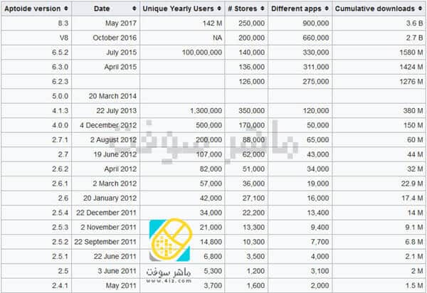Click the 'Different apps' header text
Viewport: 427px width, 293px height.
296,9
